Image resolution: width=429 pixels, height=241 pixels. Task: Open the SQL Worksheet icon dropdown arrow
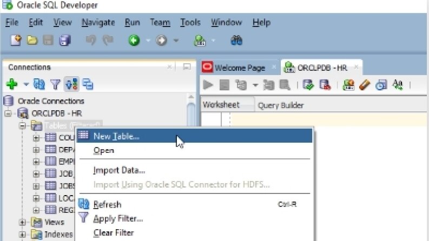(x=213, y=41)
